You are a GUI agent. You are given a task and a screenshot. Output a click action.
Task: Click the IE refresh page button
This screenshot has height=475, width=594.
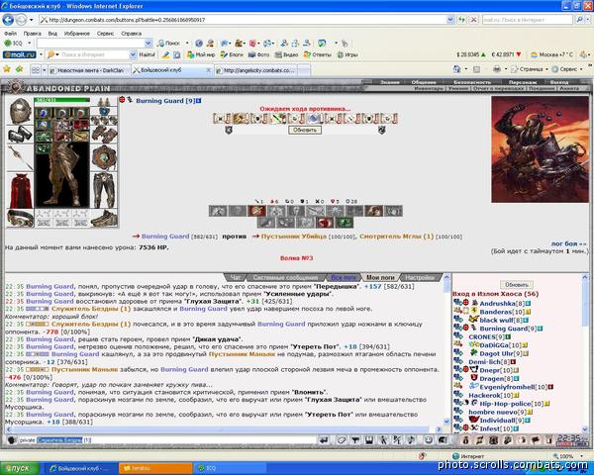pos(461,20)
